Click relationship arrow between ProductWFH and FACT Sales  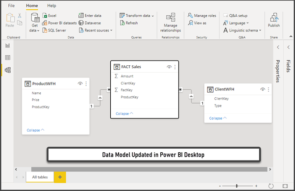click(100, 98)
